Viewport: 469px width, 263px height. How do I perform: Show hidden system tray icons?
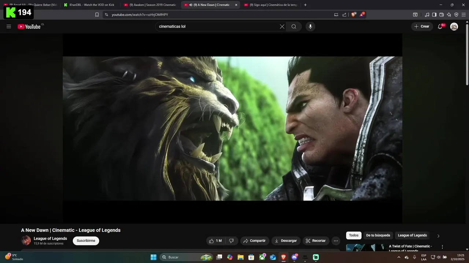(399, 257)
